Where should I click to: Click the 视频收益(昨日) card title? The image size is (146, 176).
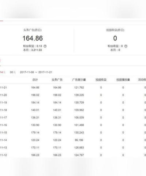point(115,30)
